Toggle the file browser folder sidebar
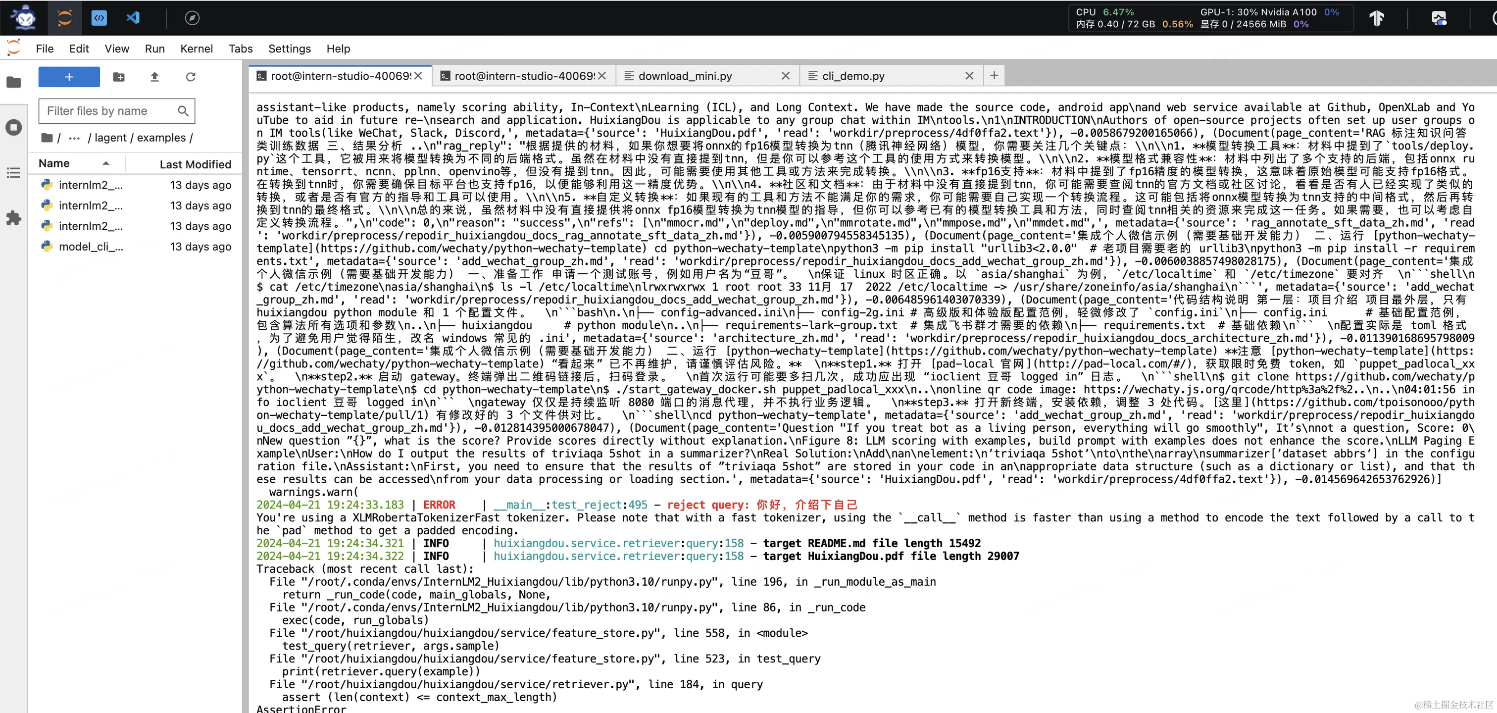Screen dimensions: 1497x713 (x=14, y=82)
